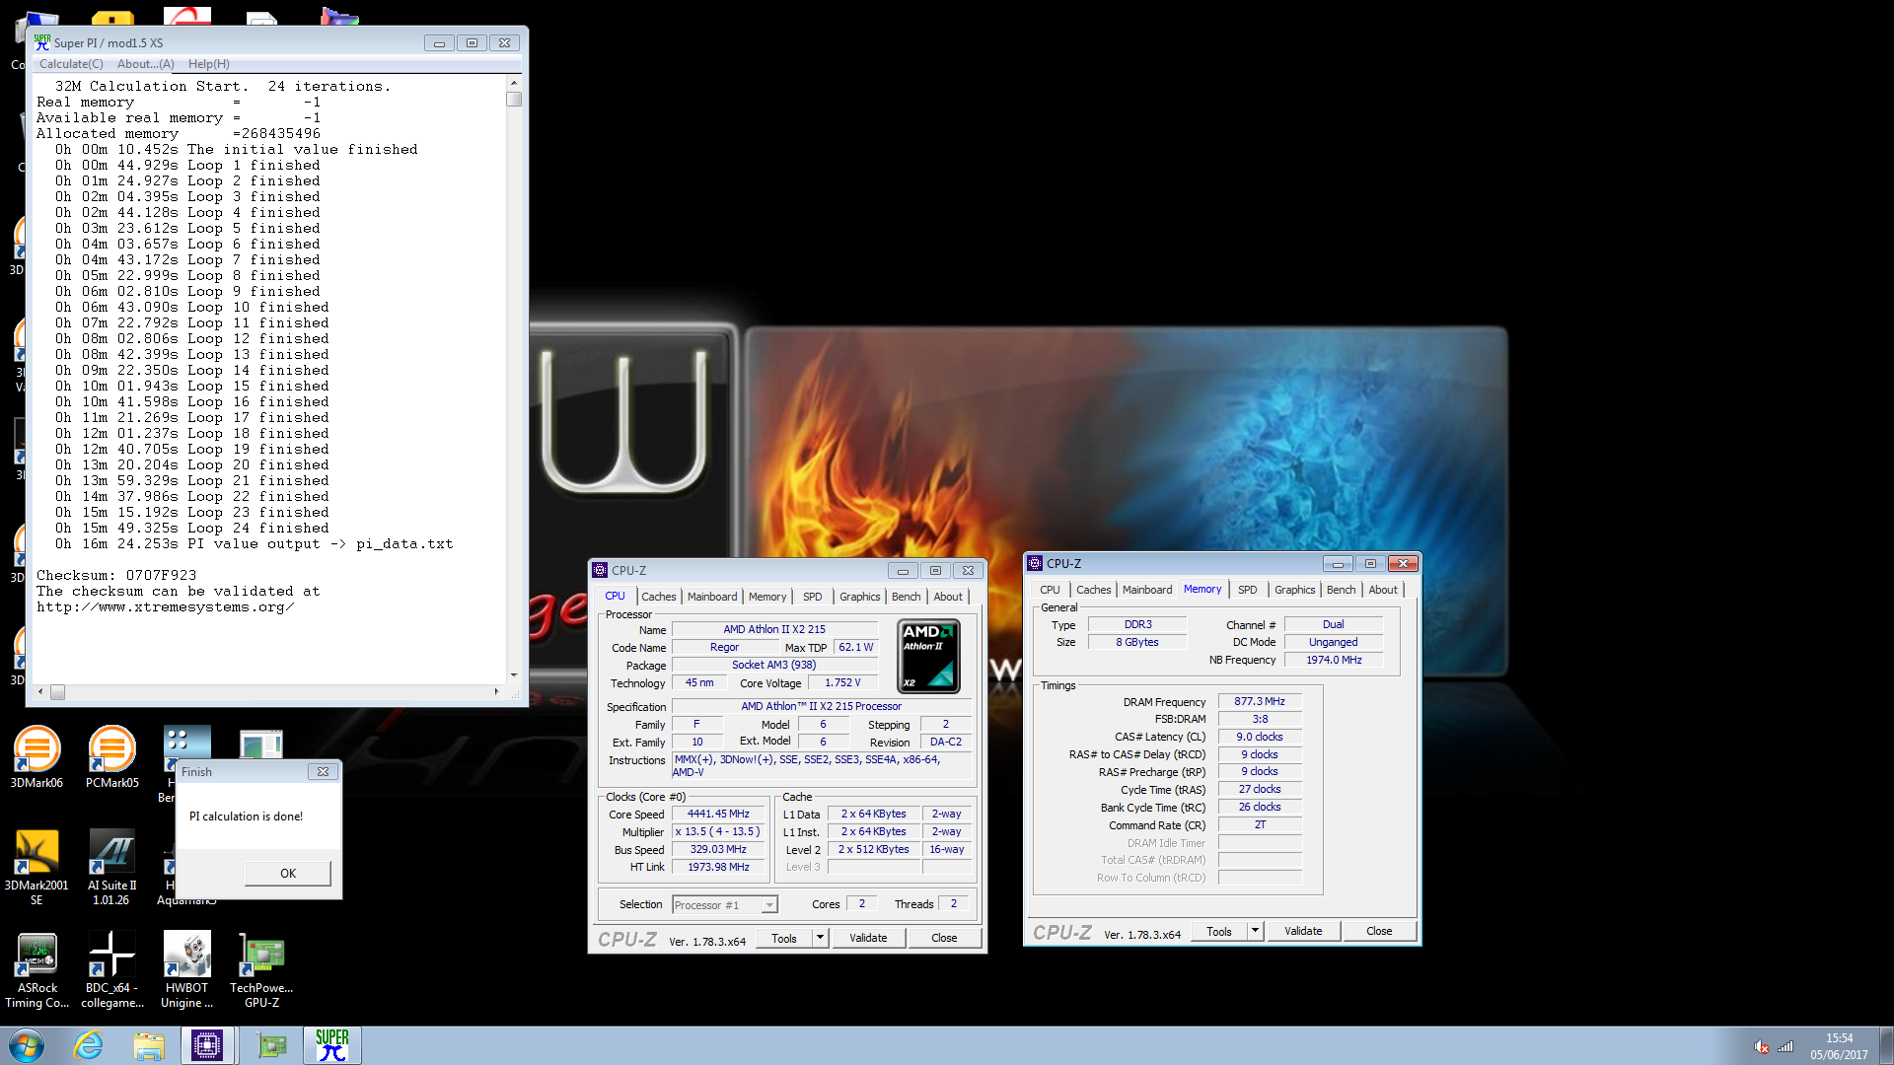Select the HWBOT Unigine desktop icon
This screenshot has width=1894, height=1065.
pos(186,970)
